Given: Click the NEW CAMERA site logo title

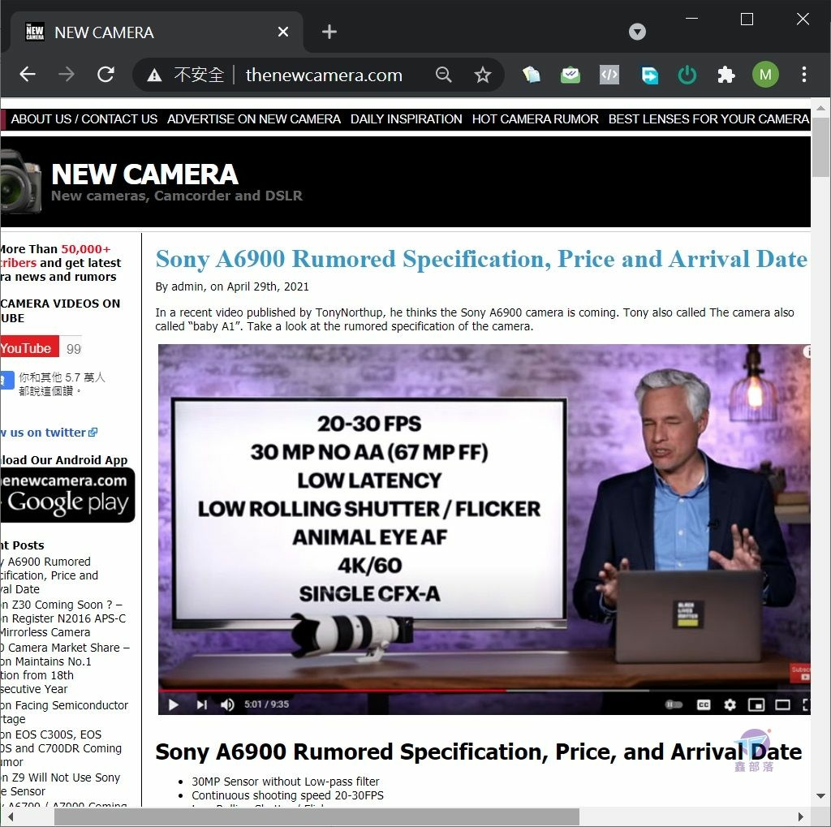Looking at the screenshot, I should [x=144, y=174].
